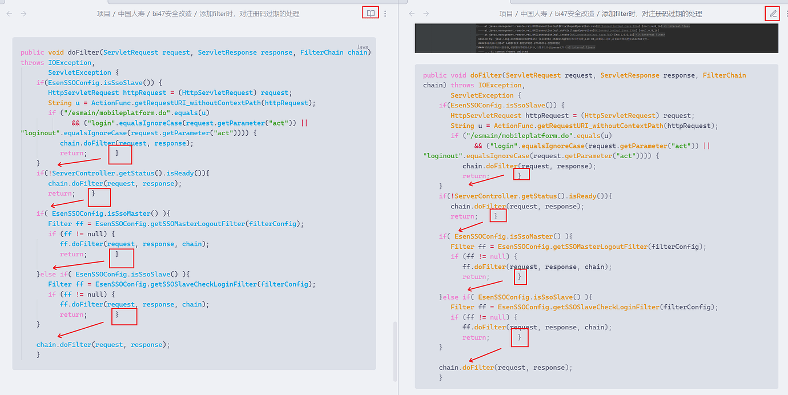The width and height of the screenshot is (788, 395).
Task: Click the pencil edit icon in right pane
Action: [773, 13]
